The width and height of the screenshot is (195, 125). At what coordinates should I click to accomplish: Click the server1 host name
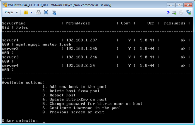[x=10, y=40]
